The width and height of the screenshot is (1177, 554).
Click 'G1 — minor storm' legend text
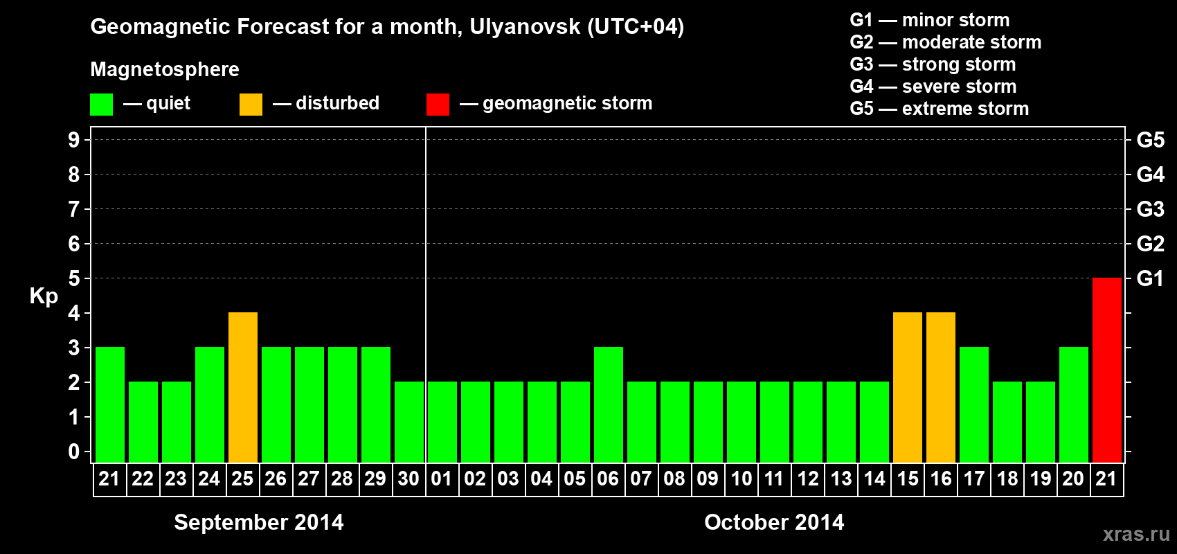[929, 20]
